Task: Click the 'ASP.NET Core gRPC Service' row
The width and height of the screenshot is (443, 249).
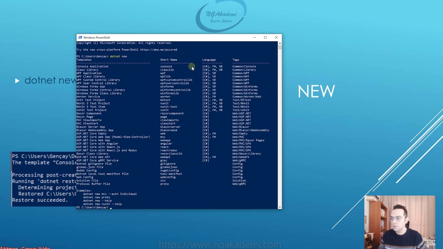Action: tap(173, 160)
